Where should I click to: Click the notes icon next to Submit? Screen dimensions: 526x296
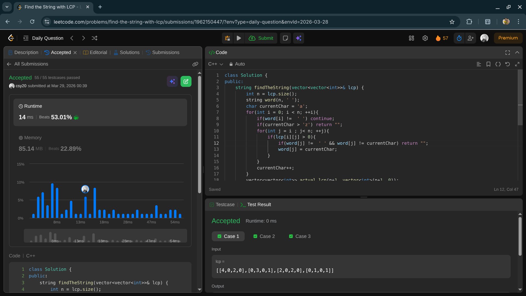tap(285, 38)
